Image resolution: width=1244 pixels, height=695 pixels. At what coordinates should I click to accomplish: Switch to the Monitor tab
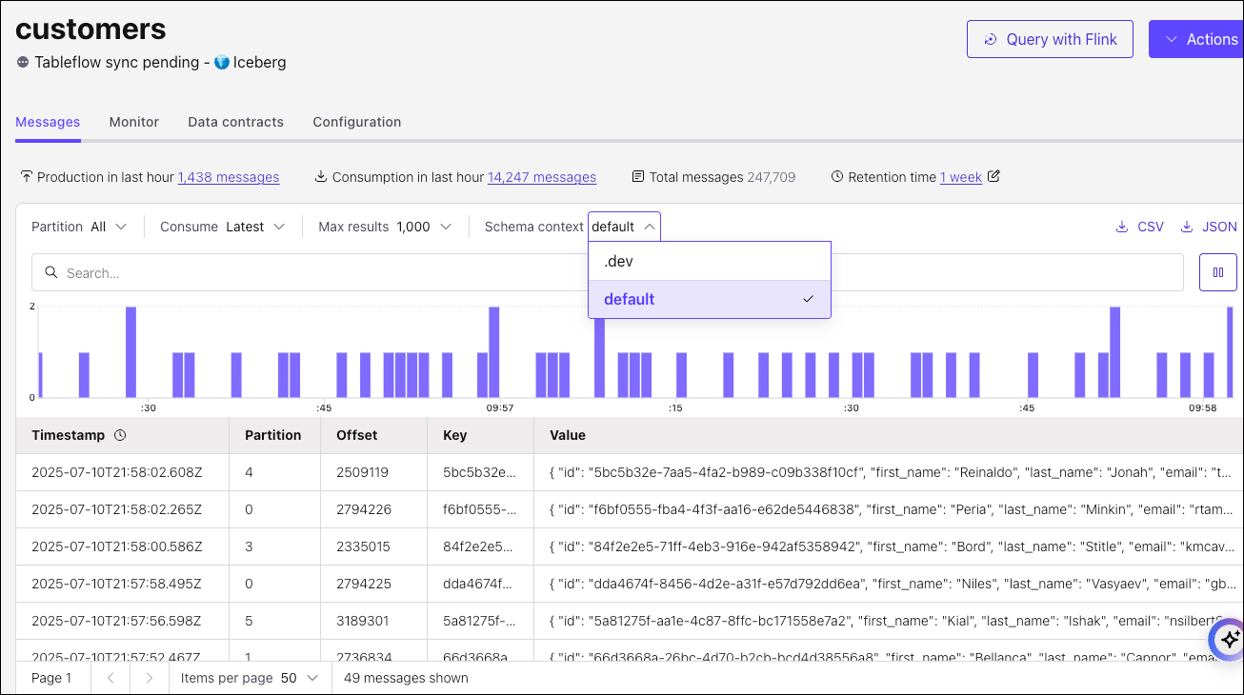coord(133,122)
